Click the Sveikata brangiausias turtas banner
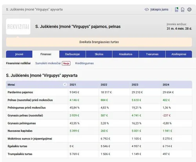The image size is (196, 162). pos(99,42)
